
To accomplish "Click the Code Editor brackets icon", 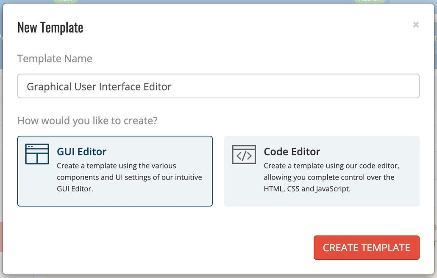I will (x=244, y=154).
